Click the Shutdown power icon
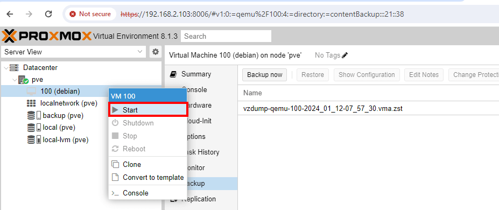Image resolution: width=499 pixels, height=210 pixels. point(115,123)
